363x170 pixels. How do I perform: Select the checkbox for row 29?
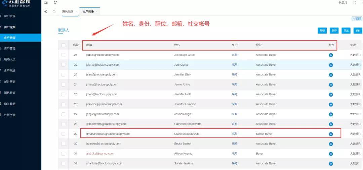click(x=63, y=134)
